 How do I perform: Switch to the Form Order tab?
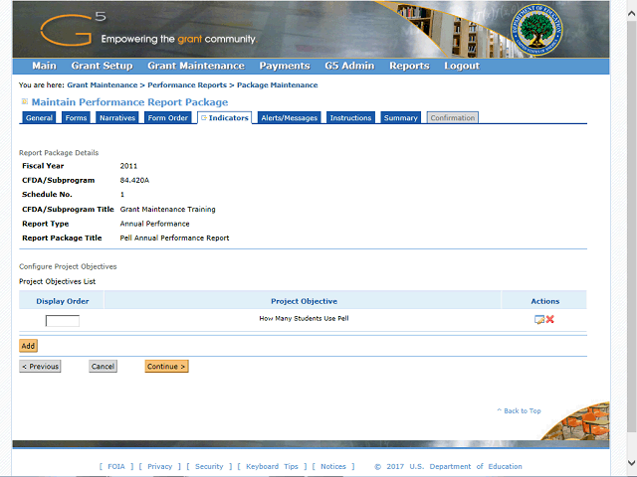(x=168, y=117)
